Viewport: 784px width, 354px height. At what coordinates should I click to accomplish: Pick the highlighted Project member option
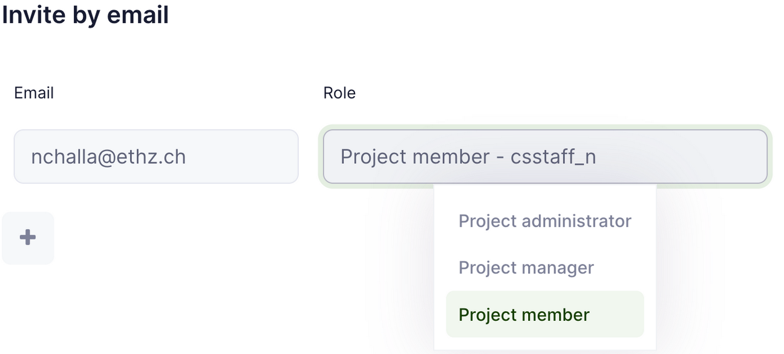point(545,314)
